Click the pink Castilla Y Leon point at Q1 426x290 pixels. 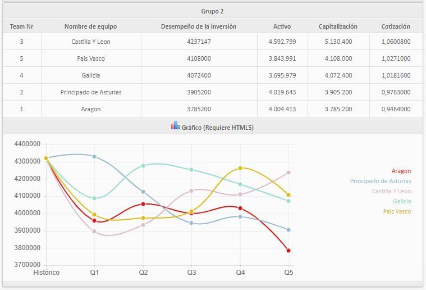(94, 232)
